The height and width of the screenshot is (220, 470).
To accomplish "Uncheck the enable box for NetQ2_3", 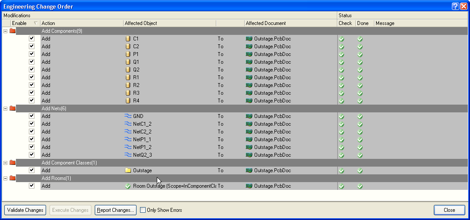I will tap(31, 155).
